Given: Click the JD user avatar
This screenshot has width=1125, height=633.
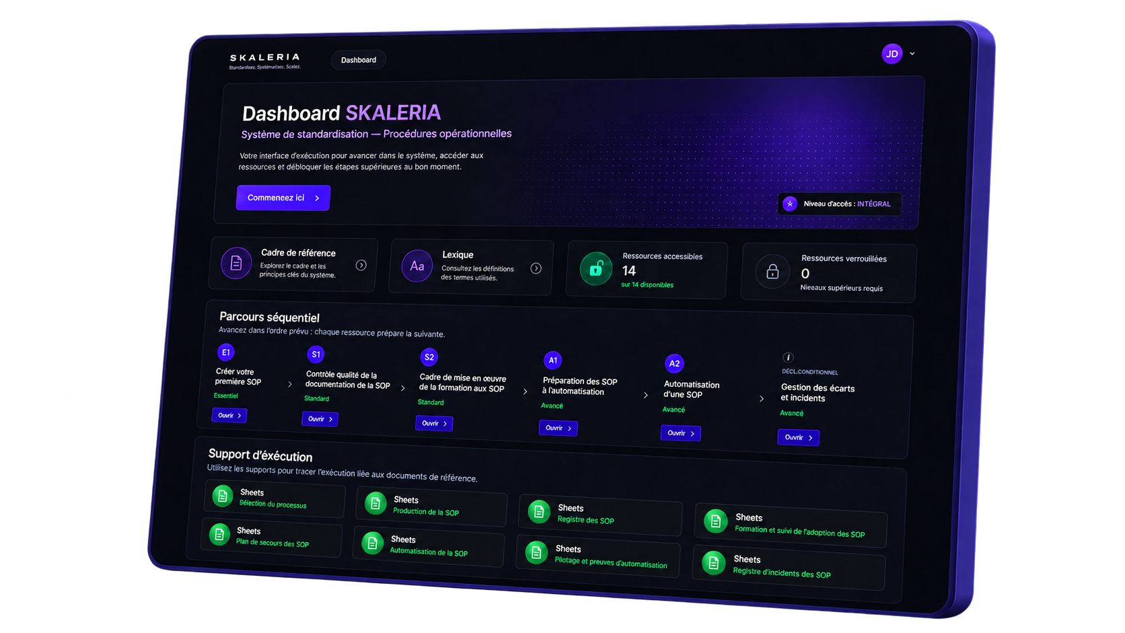Looking at the screenshot, I should coord(892,54).
